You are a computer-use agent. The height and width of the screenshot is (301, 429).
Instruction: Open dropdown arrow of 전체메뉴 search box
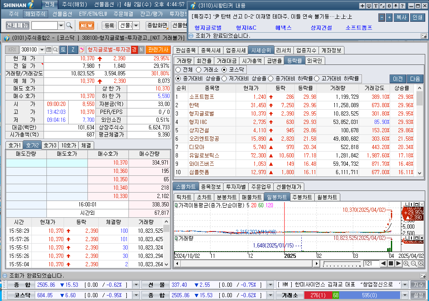point(61,26)
